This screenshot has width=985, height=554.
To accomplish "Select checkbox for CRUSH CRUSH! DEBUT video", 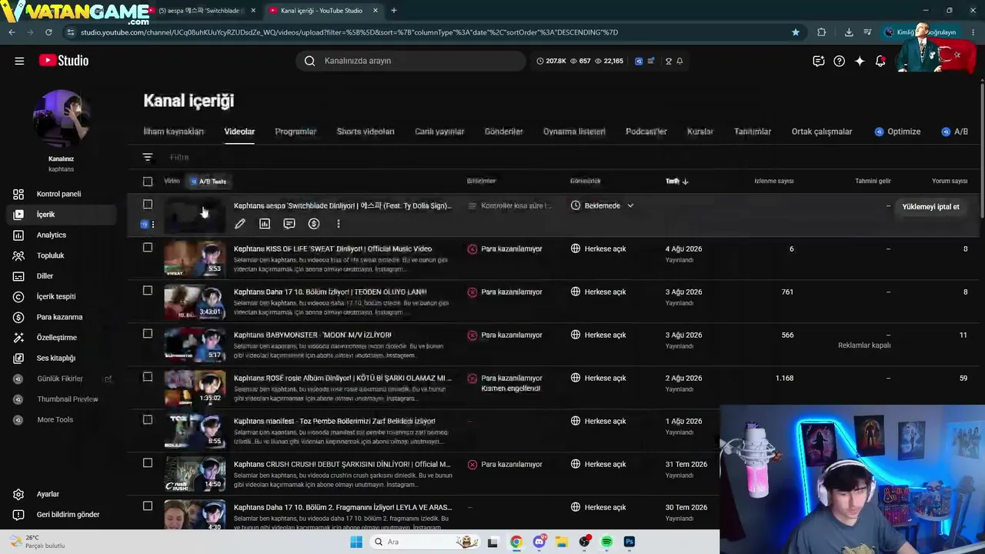I will point(148,463).
